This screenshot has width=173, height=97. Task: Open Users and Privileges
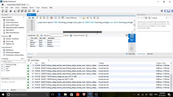(x=12, y=25)
